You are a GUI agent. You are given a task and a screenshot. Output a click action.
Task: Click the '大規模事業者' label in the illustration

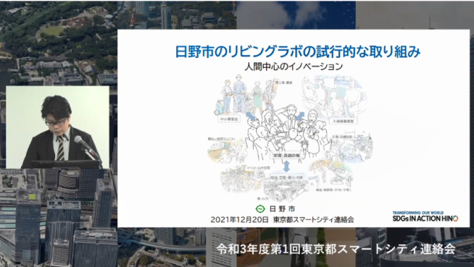pyautogui.click(x=343, y=121)
